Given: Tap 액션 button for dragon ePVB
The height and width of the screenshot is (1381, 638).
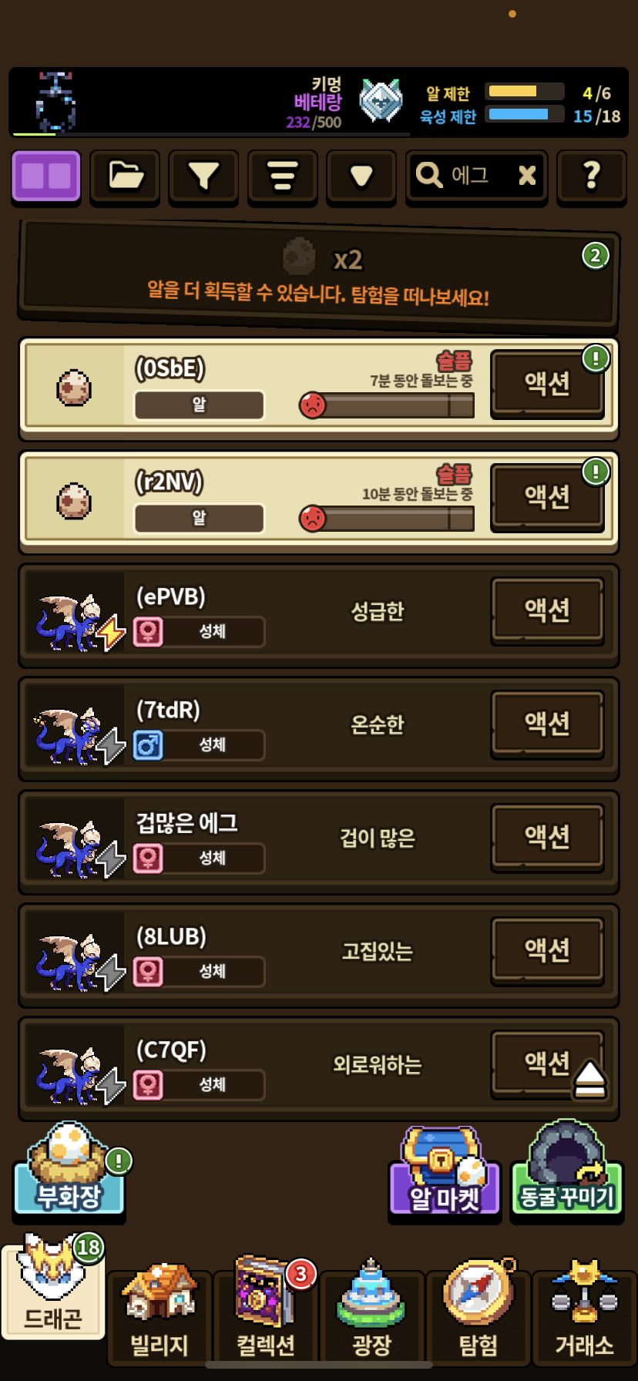Looking at the screenshot, I should [547, 610].
